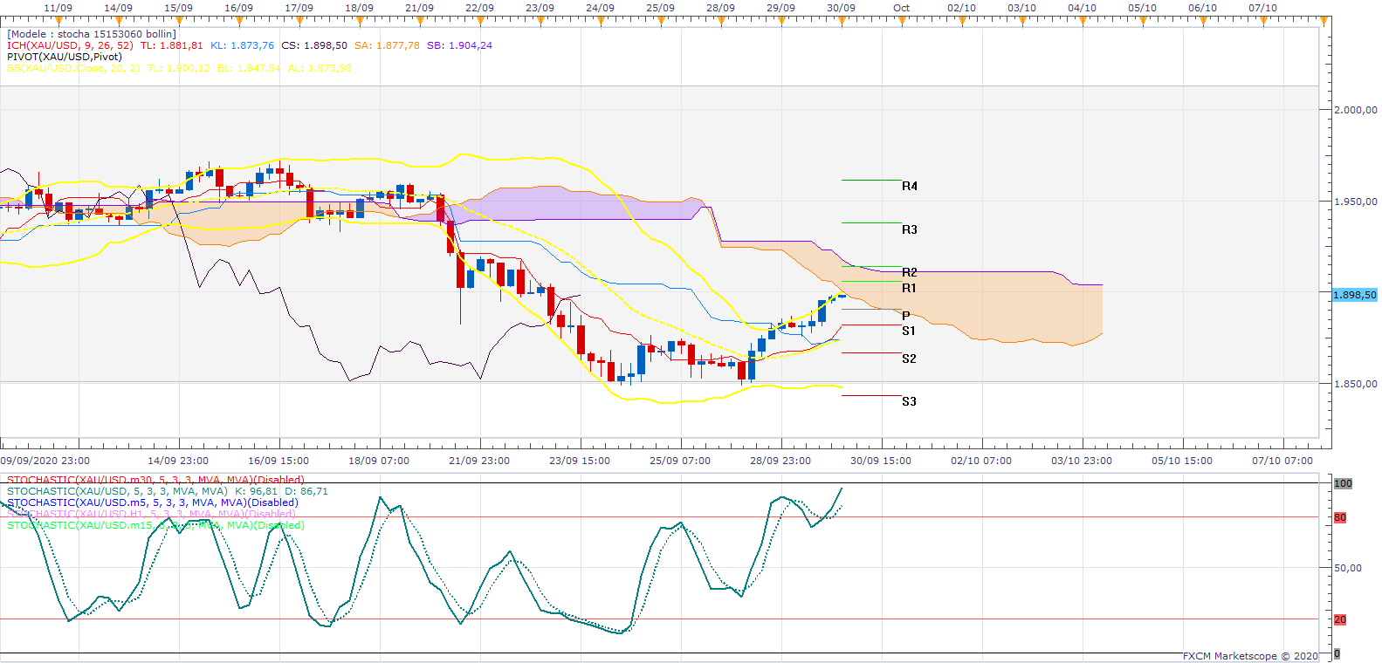Image resolution: width=1382 pixels, height=663 pixels.
Task: Click the orange marker under 29/09
Action: tap(780, 21)
